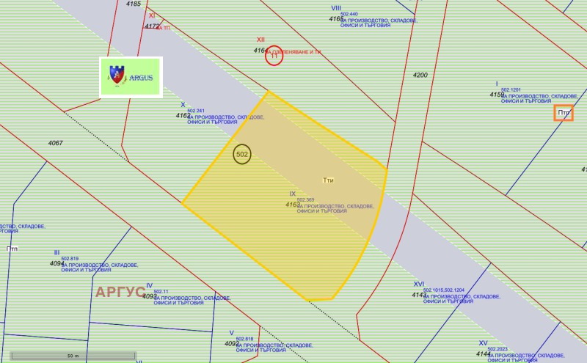Click parcel XV label 502.2023

(x=497, y=349)
